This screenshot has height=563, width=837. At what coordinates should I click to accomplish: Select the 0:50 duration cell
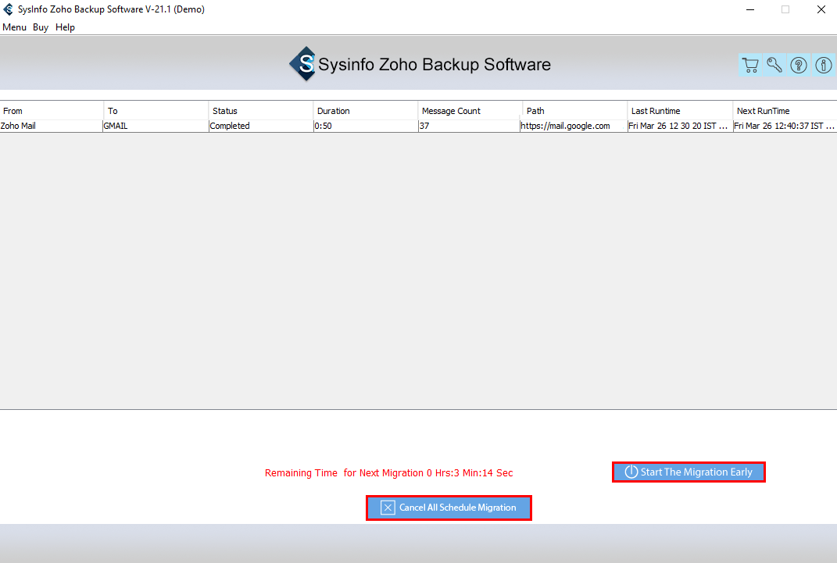366,126
